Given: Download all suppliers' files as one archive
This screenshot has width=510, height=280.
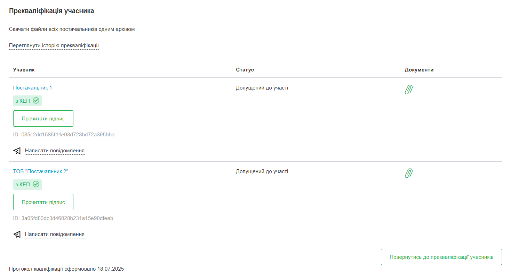Looking at the screenshot, I should pos(72,29).
